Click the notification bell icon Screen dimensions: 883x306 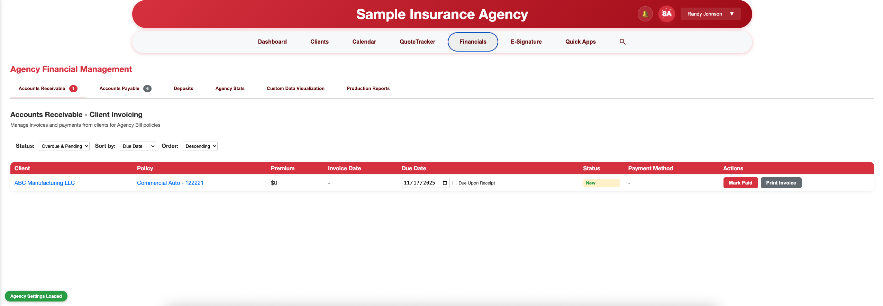coord(645,14)
